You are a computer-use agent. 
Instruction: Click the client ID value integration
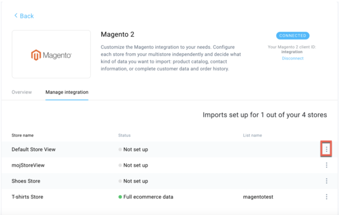[x=292, y=52]
